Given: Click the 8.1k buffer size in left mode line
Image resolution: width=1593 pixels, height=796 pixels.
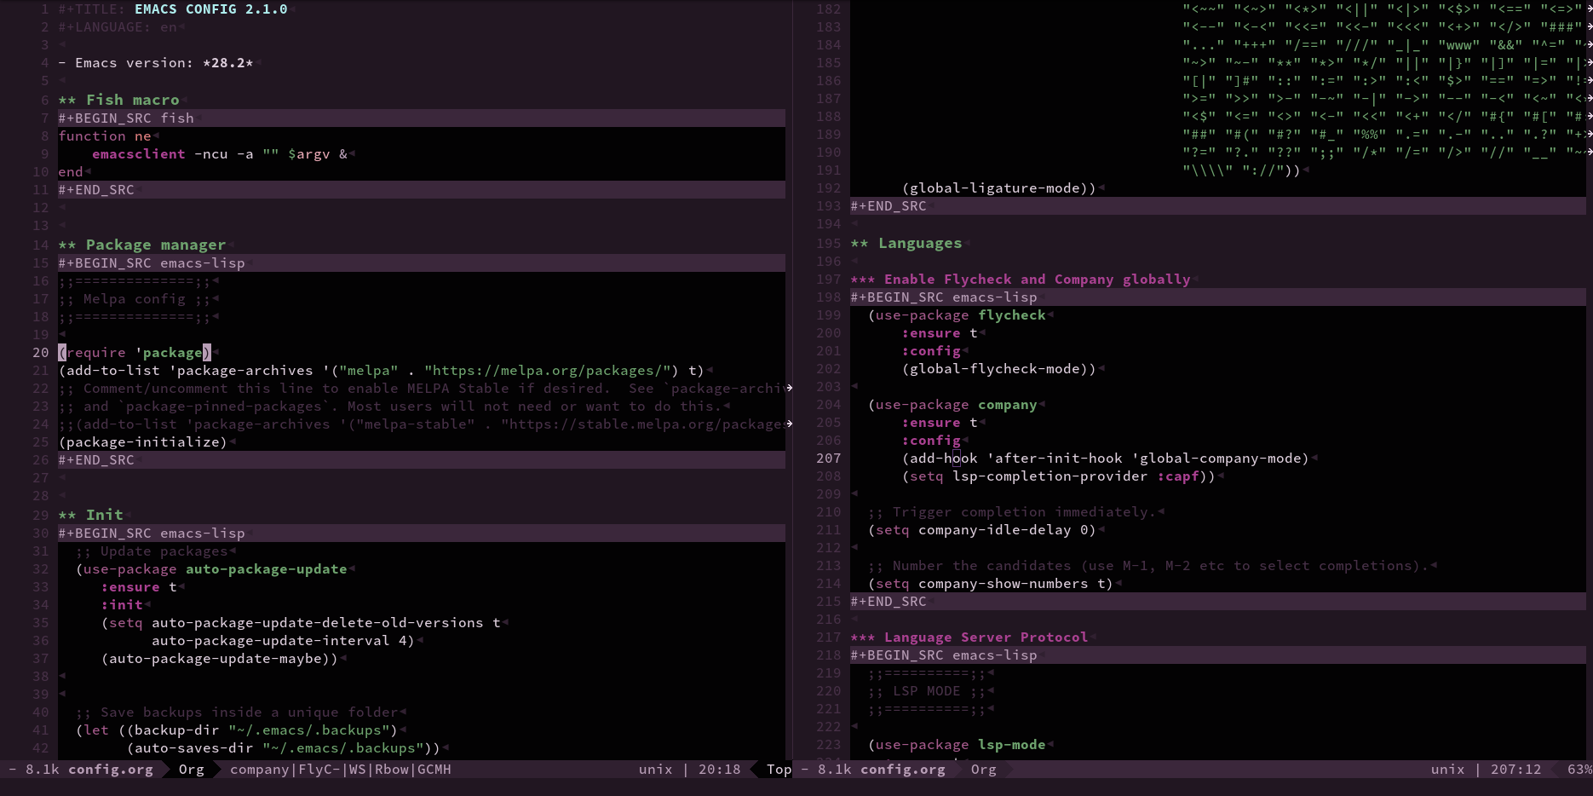Looking at the screenshot, I should pyautogui.click(x=43, y=769).
